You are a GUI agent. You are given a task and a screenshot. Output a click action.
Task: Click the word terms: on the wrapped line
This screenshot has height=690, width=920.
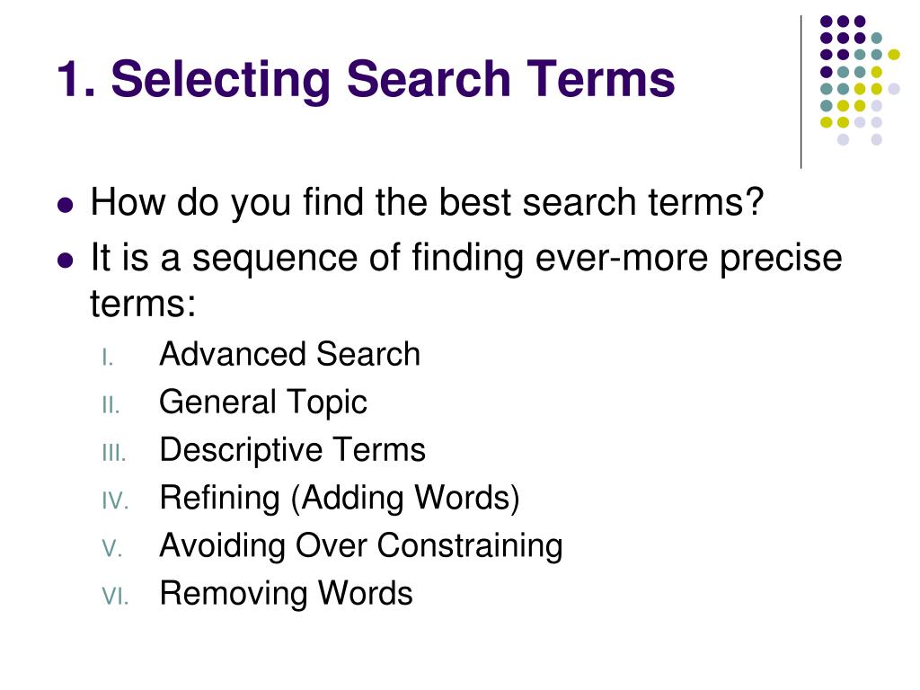(143, 304)
